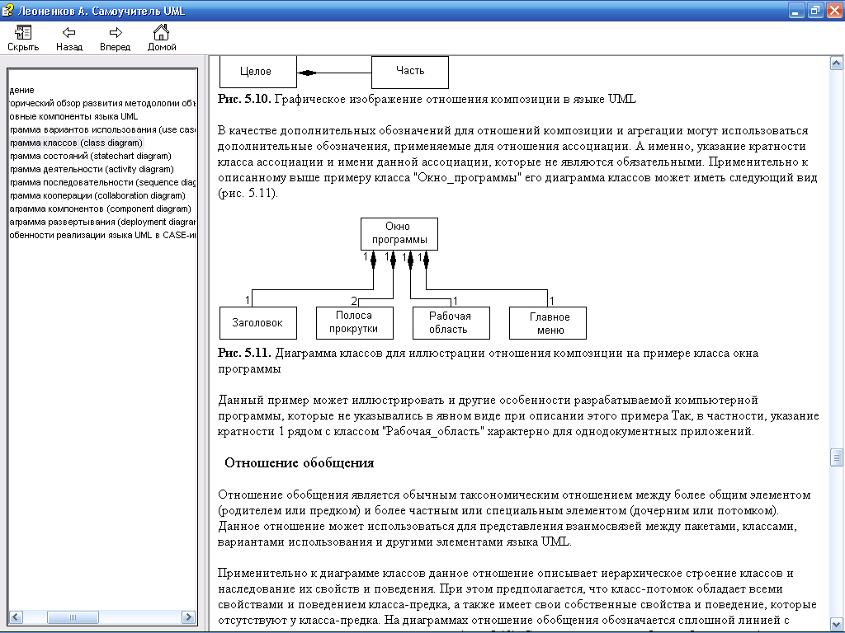845x633 pixels.
Task: Click 'Окно программы' class box in diagram
Action: pos(399,233)
